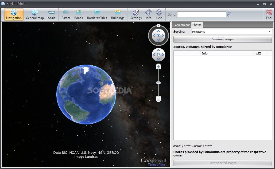The image size is (275, 169).
Task: Click the zoom out minus button
Action: [x=158, y=99]
